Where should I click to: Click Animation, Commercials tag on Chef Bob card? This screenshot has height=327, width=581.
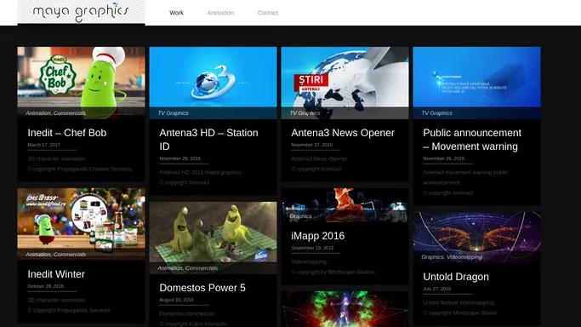tap(55, 113)
